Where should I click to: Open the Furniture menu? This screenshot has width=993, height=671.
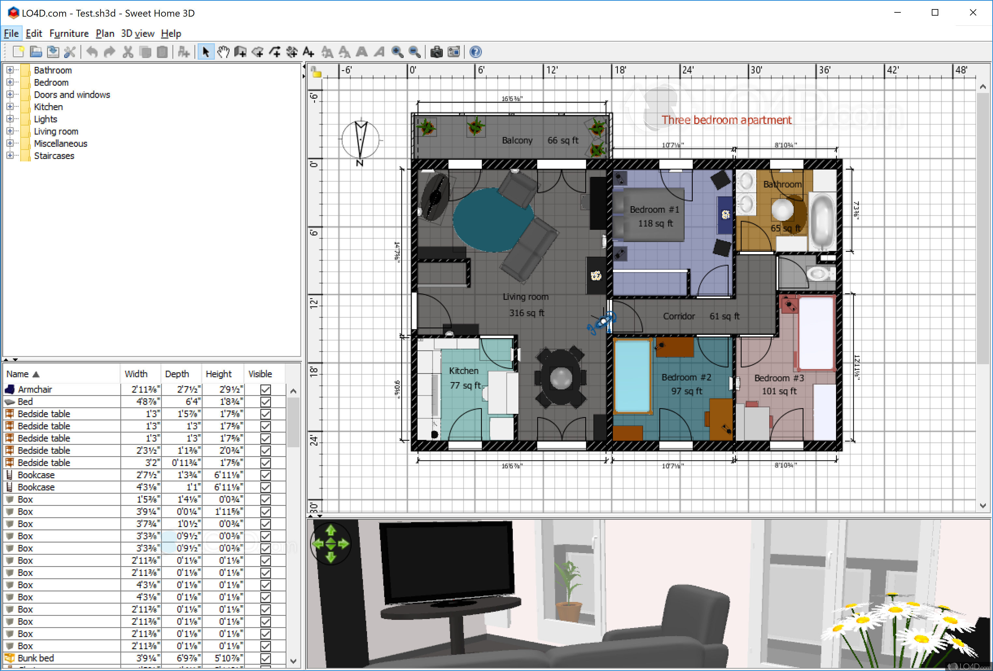tap(69, 33)
